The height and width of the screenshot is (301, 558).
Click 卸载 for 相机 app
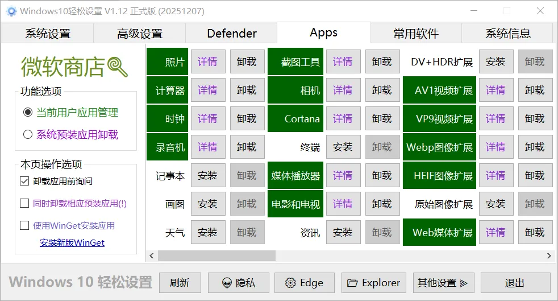[382, 90]
